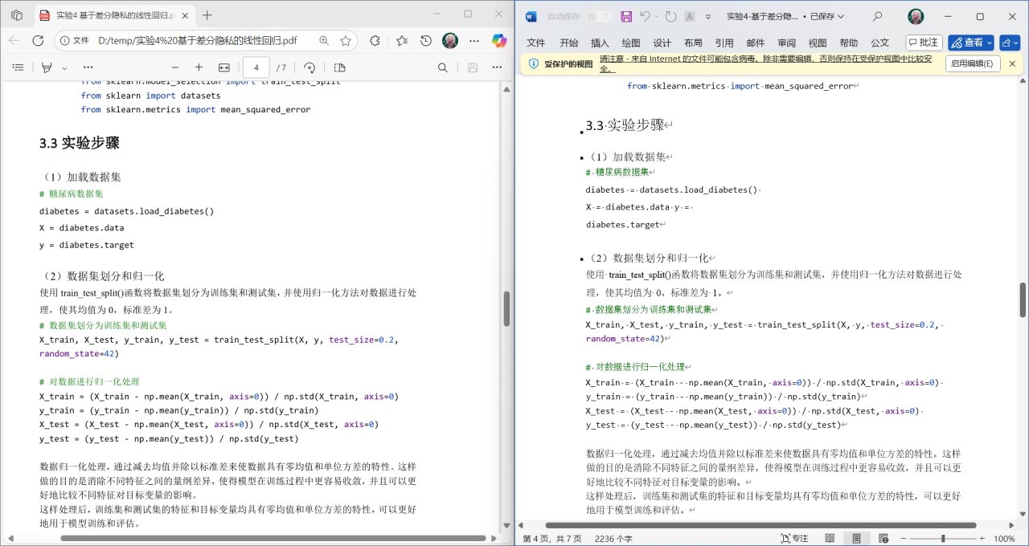Add PDF page to favorites star
This screenshot has width=1029, height=546.
pos(346,41)
